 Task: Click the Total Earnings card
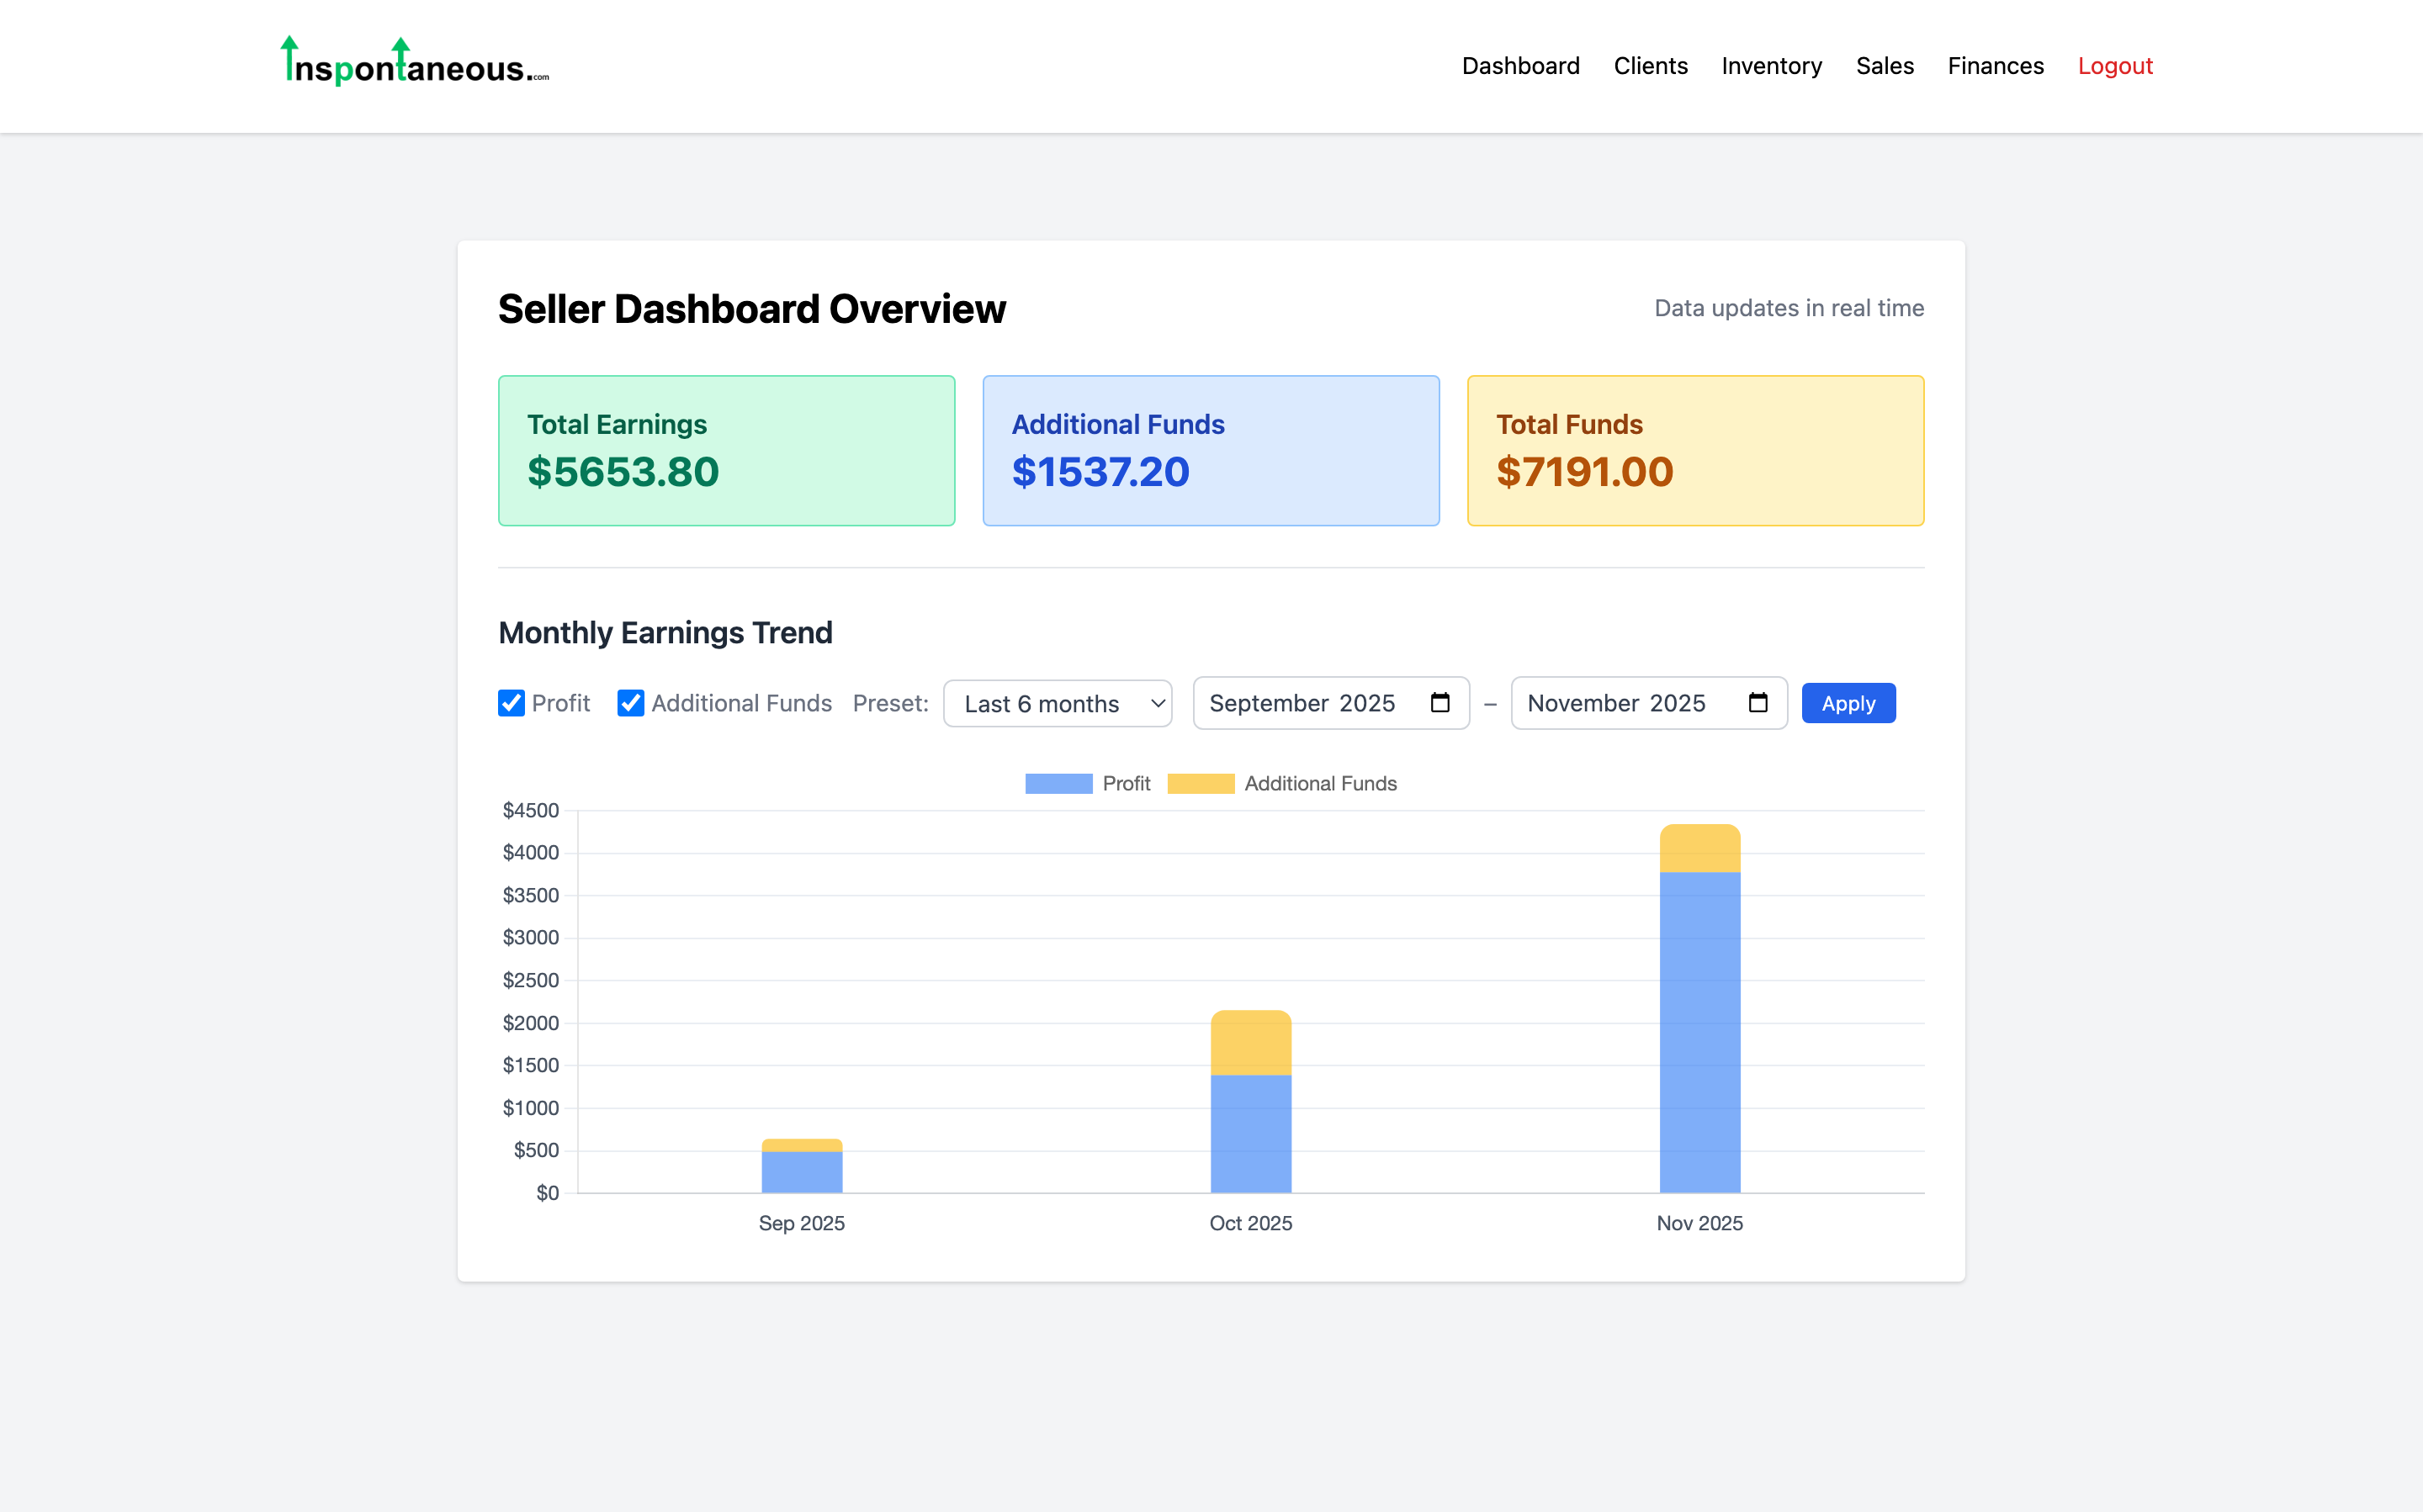point(726,450)
